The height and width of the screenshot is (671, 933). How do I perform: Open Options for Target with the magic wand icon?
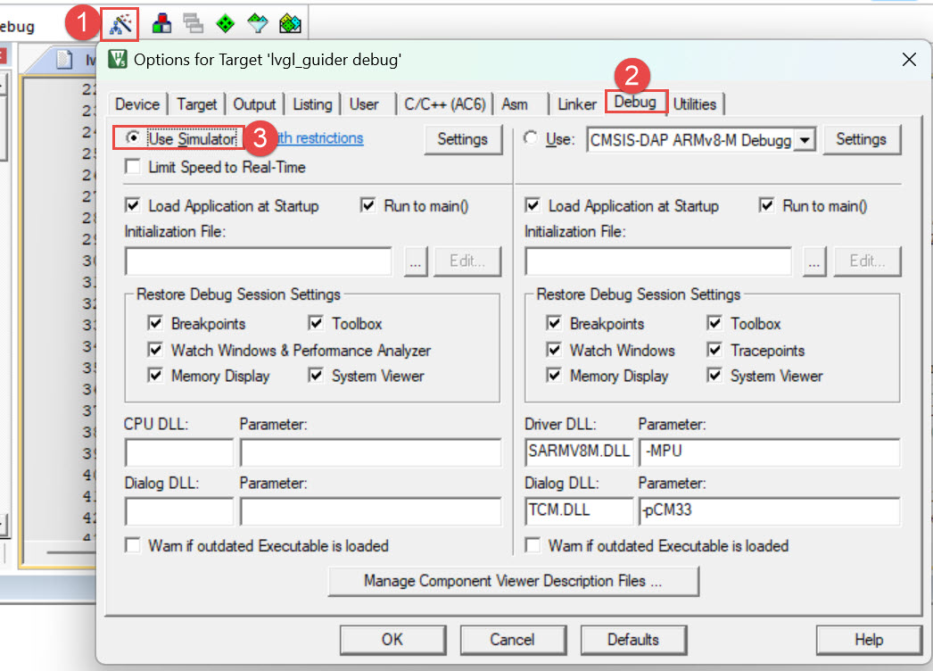point(122,24)
